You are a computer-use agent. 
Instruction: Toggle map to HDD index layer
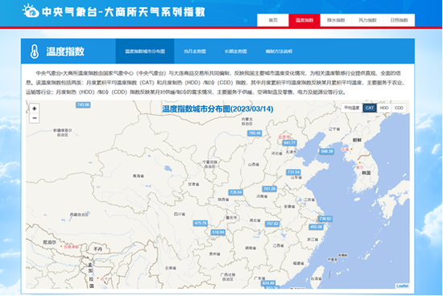[x=384, y=108]
